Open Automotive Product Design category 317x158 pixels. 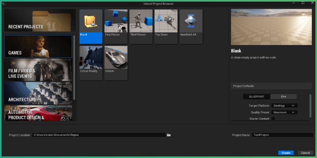pos(38,113)
